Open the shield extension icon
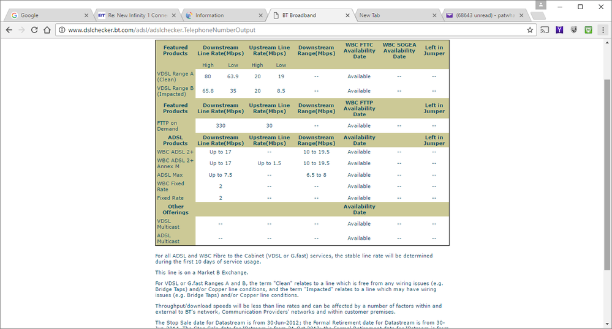This screenshot has width=612, height=329. point(574,30)
